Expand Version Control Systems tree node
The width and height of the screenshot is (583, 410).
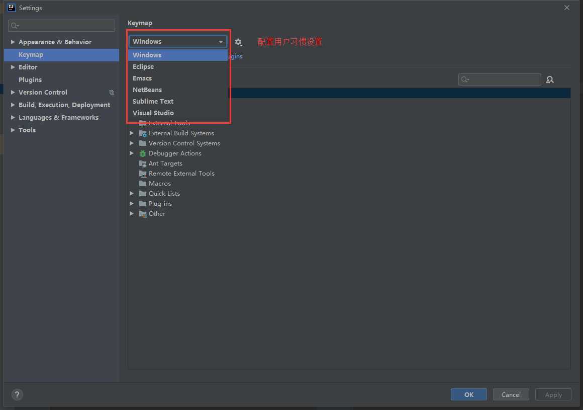coord(132,143)
